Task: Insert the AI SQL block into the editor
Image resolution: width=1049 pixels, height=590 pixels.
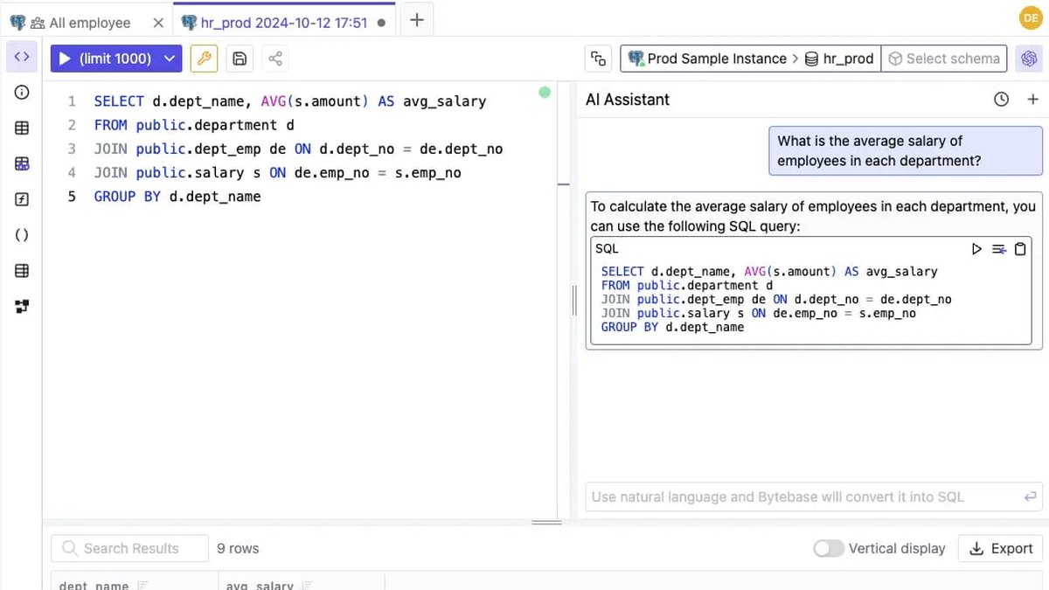Action: click(x=998, y=249)
